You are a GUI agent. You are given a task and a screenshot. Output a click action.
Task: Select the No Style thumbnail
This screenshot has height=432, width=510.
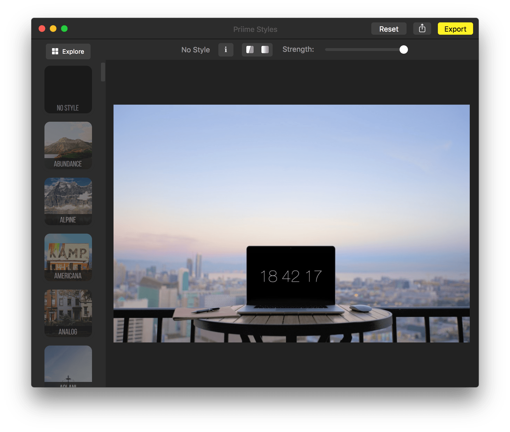[x=68, y=90]
